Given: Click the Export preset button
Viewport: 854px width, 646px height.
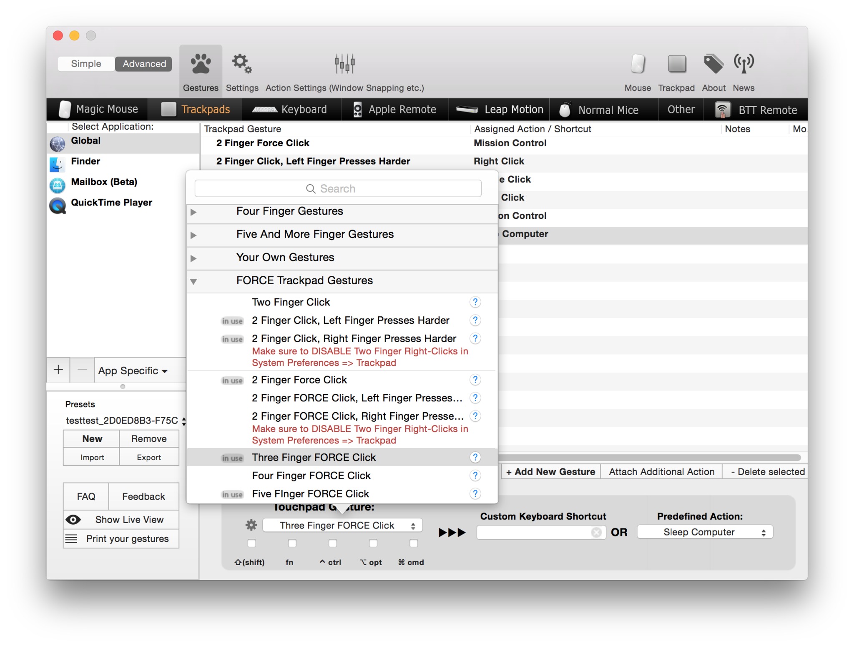Looking at the screenshot, I should [x=149, y=457].
